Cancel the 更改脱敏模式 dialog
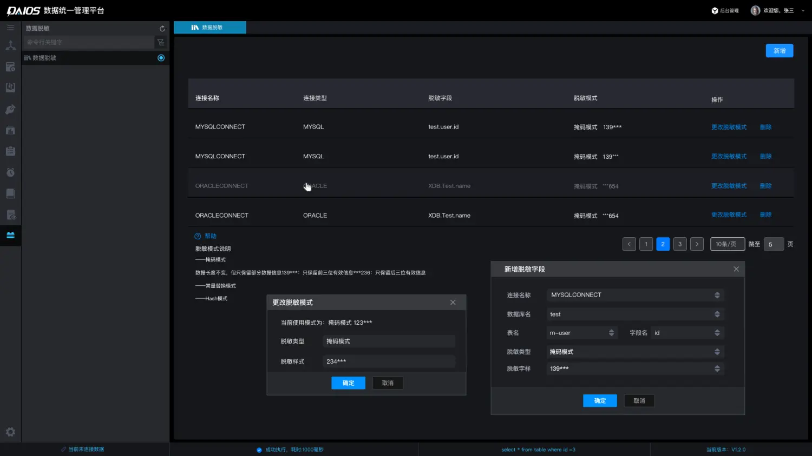 pyautogui.click(x=388, y=383)
